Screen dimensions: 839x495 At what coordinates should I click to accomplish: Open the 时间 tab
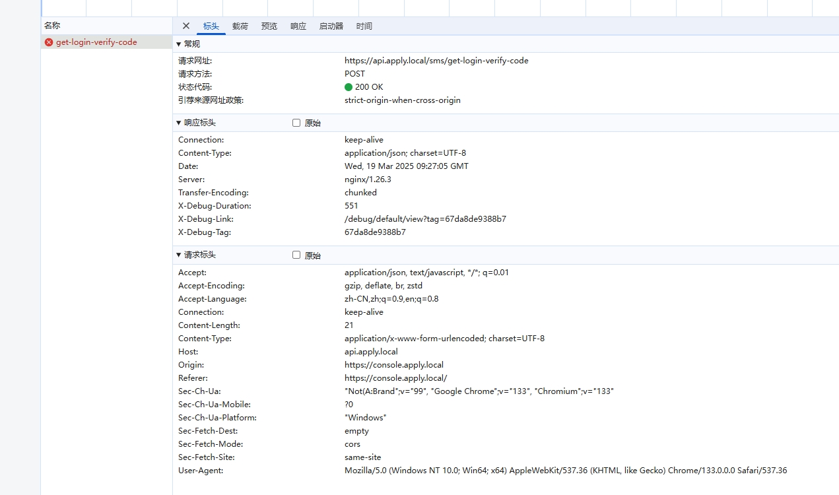tap(364, 26)
